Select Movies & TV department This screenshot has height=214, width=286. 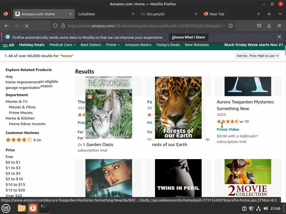click(16, 101)
